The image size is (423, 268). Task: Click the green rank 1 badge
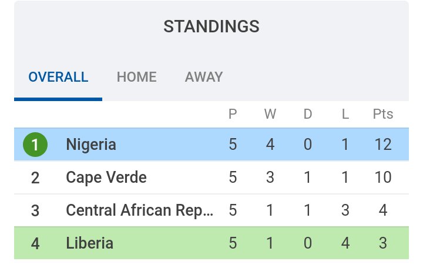point(35,145)
